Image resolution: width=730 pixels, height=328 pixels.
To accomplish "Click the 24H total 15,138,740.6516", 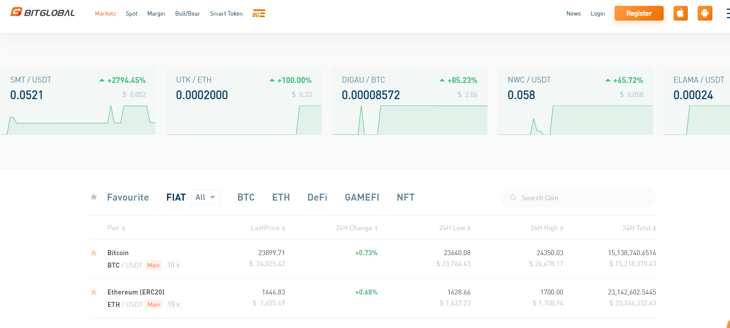I will (x=632, y=253).
